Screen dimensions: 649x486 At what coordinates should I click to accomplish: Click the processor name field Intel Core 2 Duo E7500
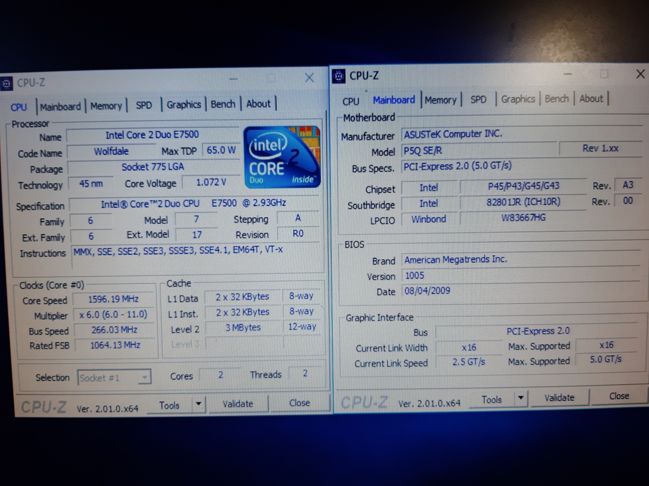[152, 135]
